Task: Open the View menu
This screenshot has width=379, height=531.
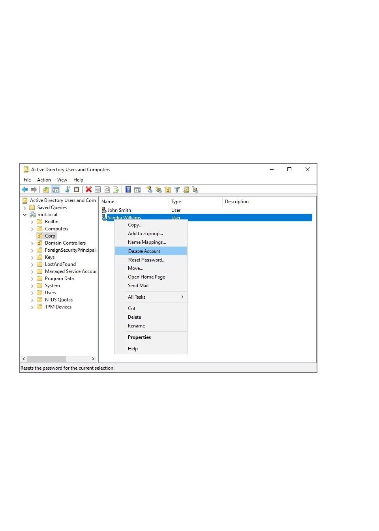Action: (62, 180)
